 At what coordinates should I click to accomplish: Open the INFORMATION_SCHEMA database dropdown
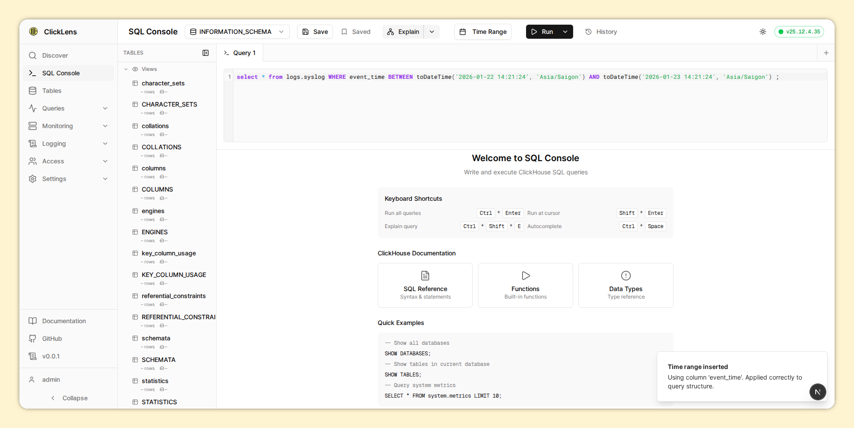tap(237, 32)
